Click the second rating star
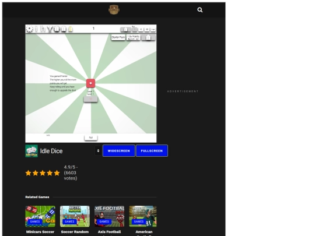 pyautogui.click(x=36, y=173)
